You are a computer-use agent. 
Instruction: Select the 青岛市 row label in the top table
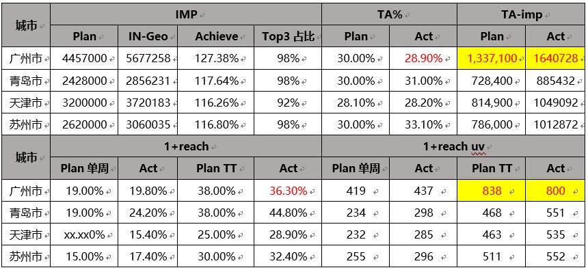point(26,81)
